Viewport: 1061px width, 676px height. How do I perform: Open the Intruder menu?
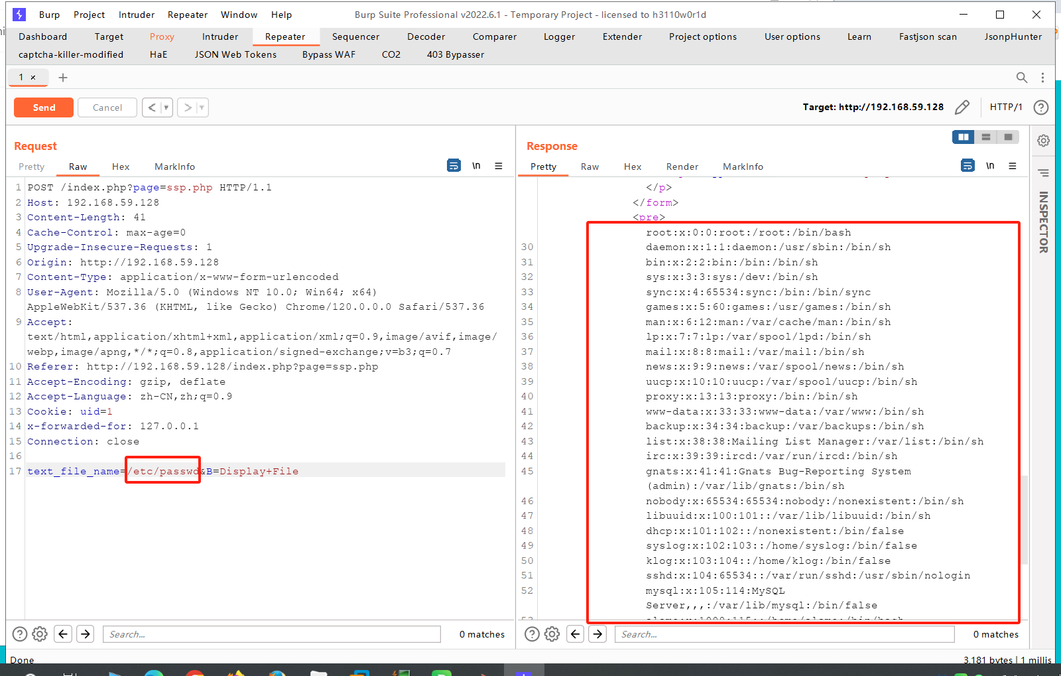pos(136,15)
